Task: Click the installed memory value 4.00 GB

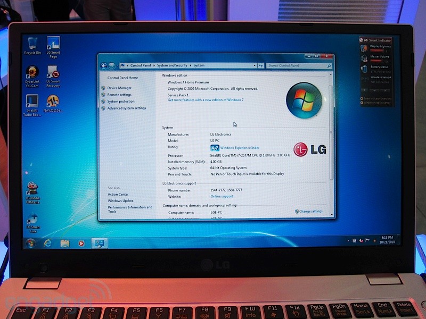Action: (216, 162)
